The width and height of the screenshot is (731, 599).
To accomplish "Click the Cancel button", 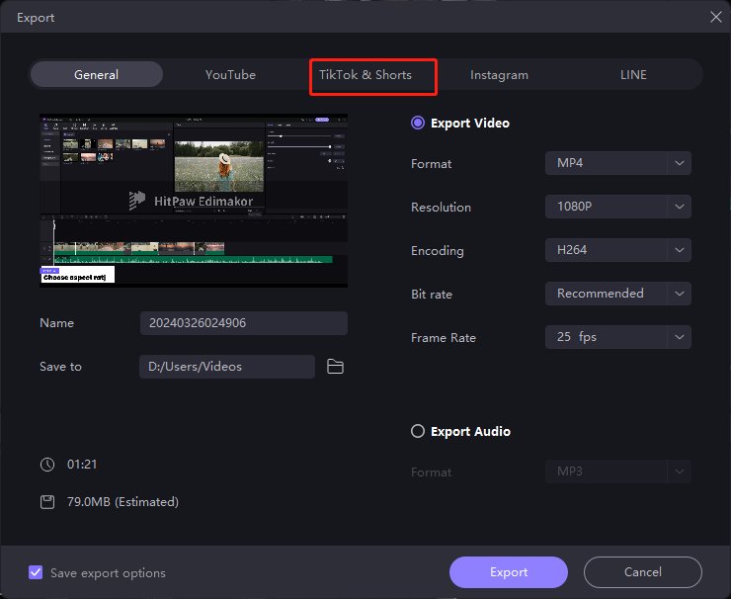I will tap(643, 572).
